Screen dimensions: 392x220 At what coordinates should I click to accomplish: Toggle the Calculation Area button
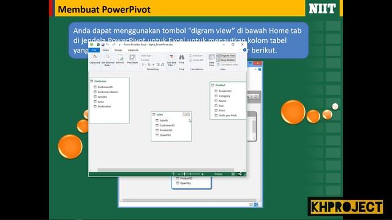(227, 65)
